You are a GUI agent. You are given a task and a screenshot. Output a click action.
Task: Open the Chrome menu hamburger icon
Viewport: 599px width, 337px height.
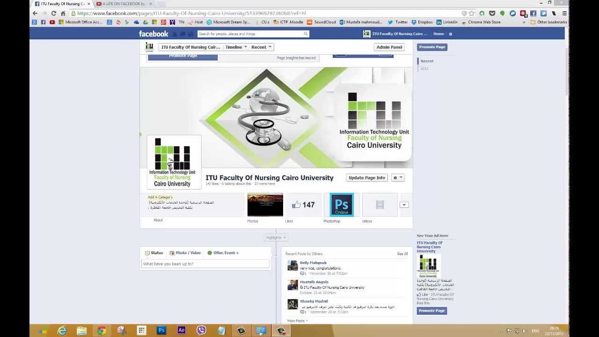[x=564, y=14]
